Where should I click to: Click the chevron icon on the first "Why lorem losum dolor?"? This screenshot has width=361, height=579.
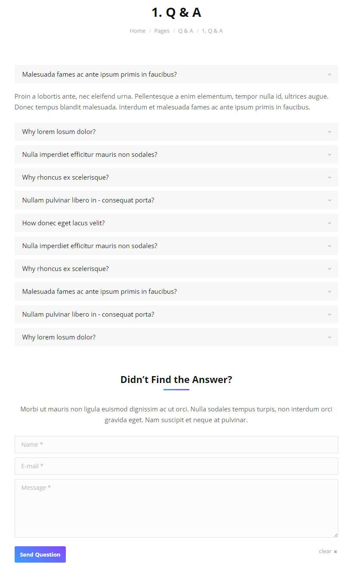330,132
